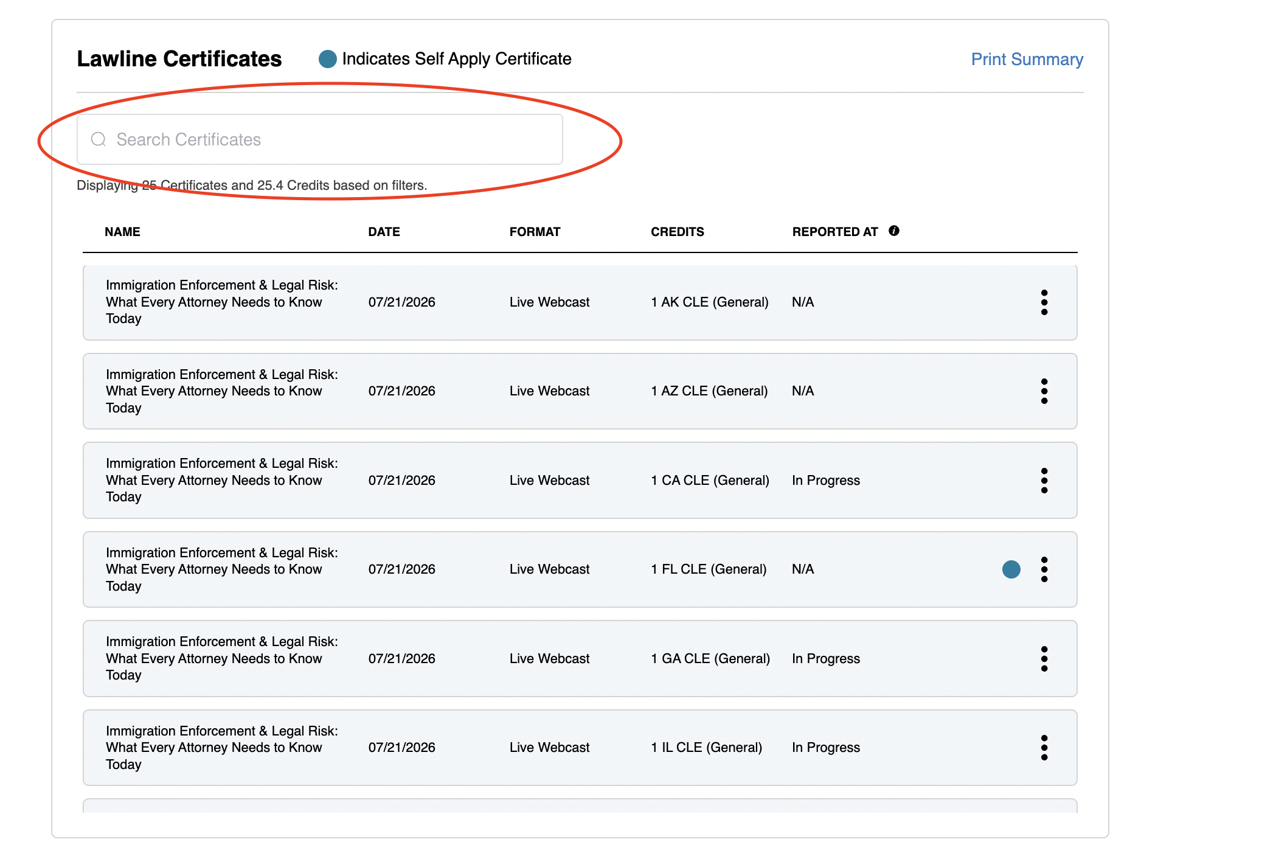Open the actions menu for the GA CLE certificate
Image resolution: width=1276 pixels, height=859 pixels.
pyautogui.click(x=1044, y=659)
